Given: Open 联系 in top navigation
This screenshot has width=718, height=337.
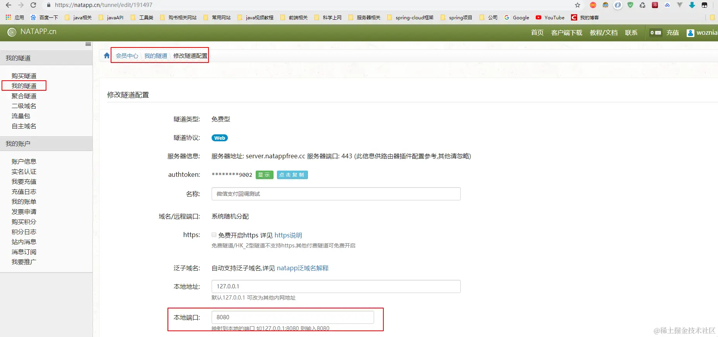Looking at the screenshot, I should click(x=631, y=33).
